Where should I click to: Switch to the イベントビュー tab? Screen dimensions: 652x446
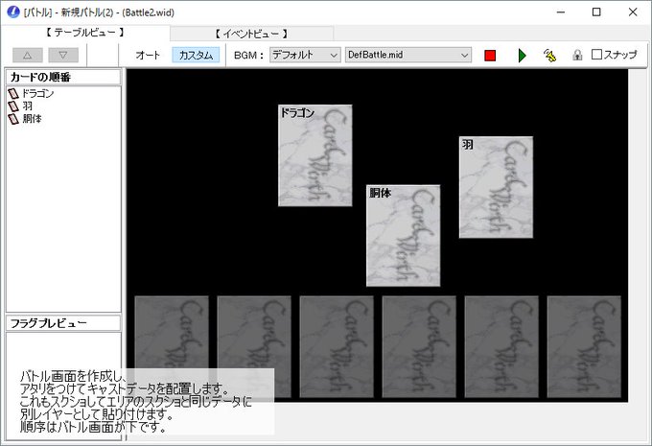click(x=251, y=34)
